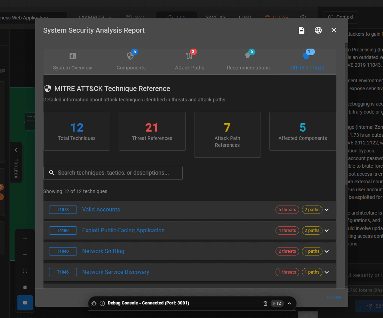Click the T1046 technique ID badge
This screenshot has height=318, width=383.
(x=63, y=272)
